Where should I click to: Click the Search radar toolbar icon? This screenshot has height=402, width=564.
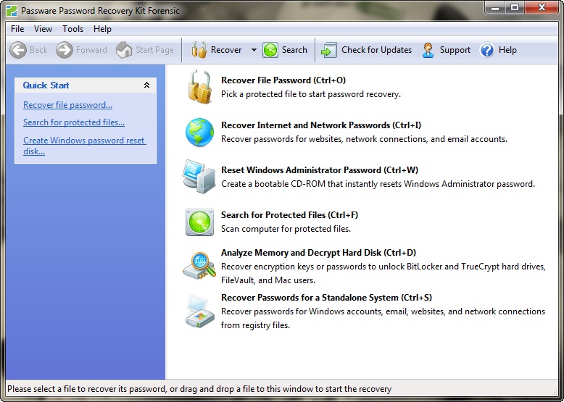pos(270,50)
